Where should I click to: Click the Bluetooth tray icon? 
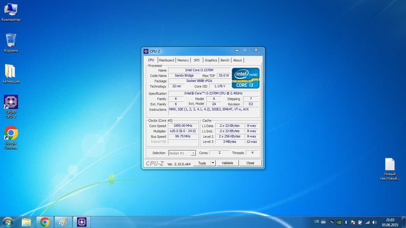346,222
